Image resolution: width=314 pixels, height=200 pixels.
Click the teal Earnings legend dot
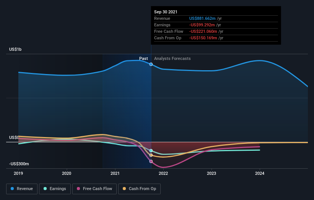45,189
